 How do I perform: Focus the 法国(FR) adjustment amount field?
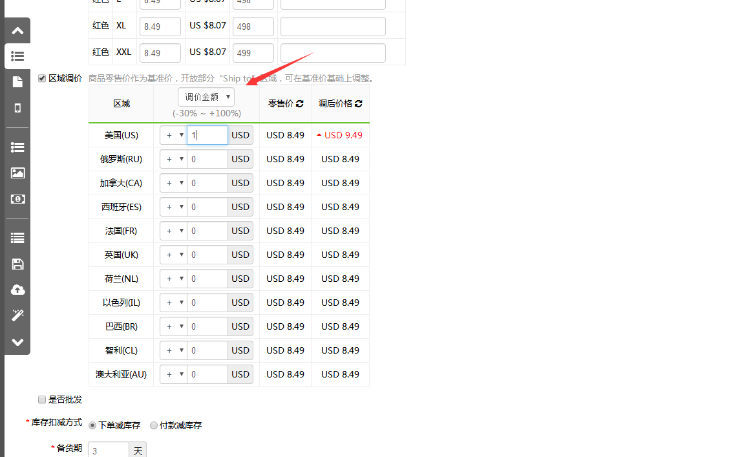(x=207, y=231)
